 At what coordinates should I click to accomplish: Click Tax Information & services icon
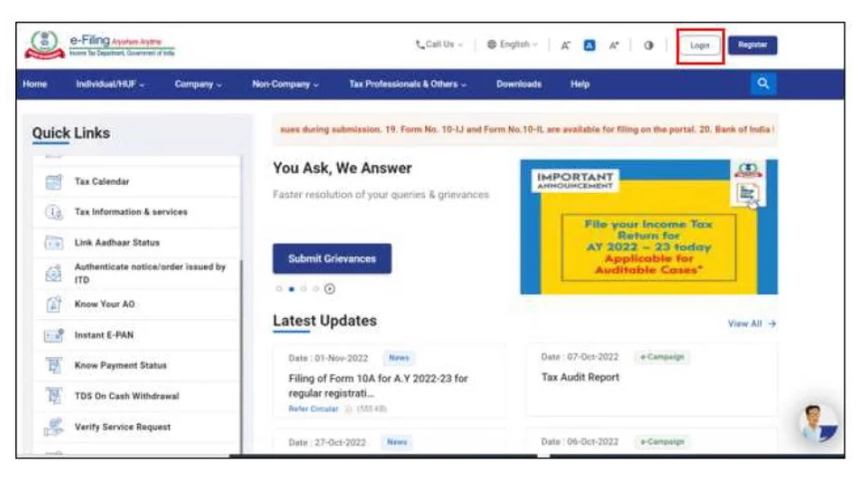coord(54,212)
